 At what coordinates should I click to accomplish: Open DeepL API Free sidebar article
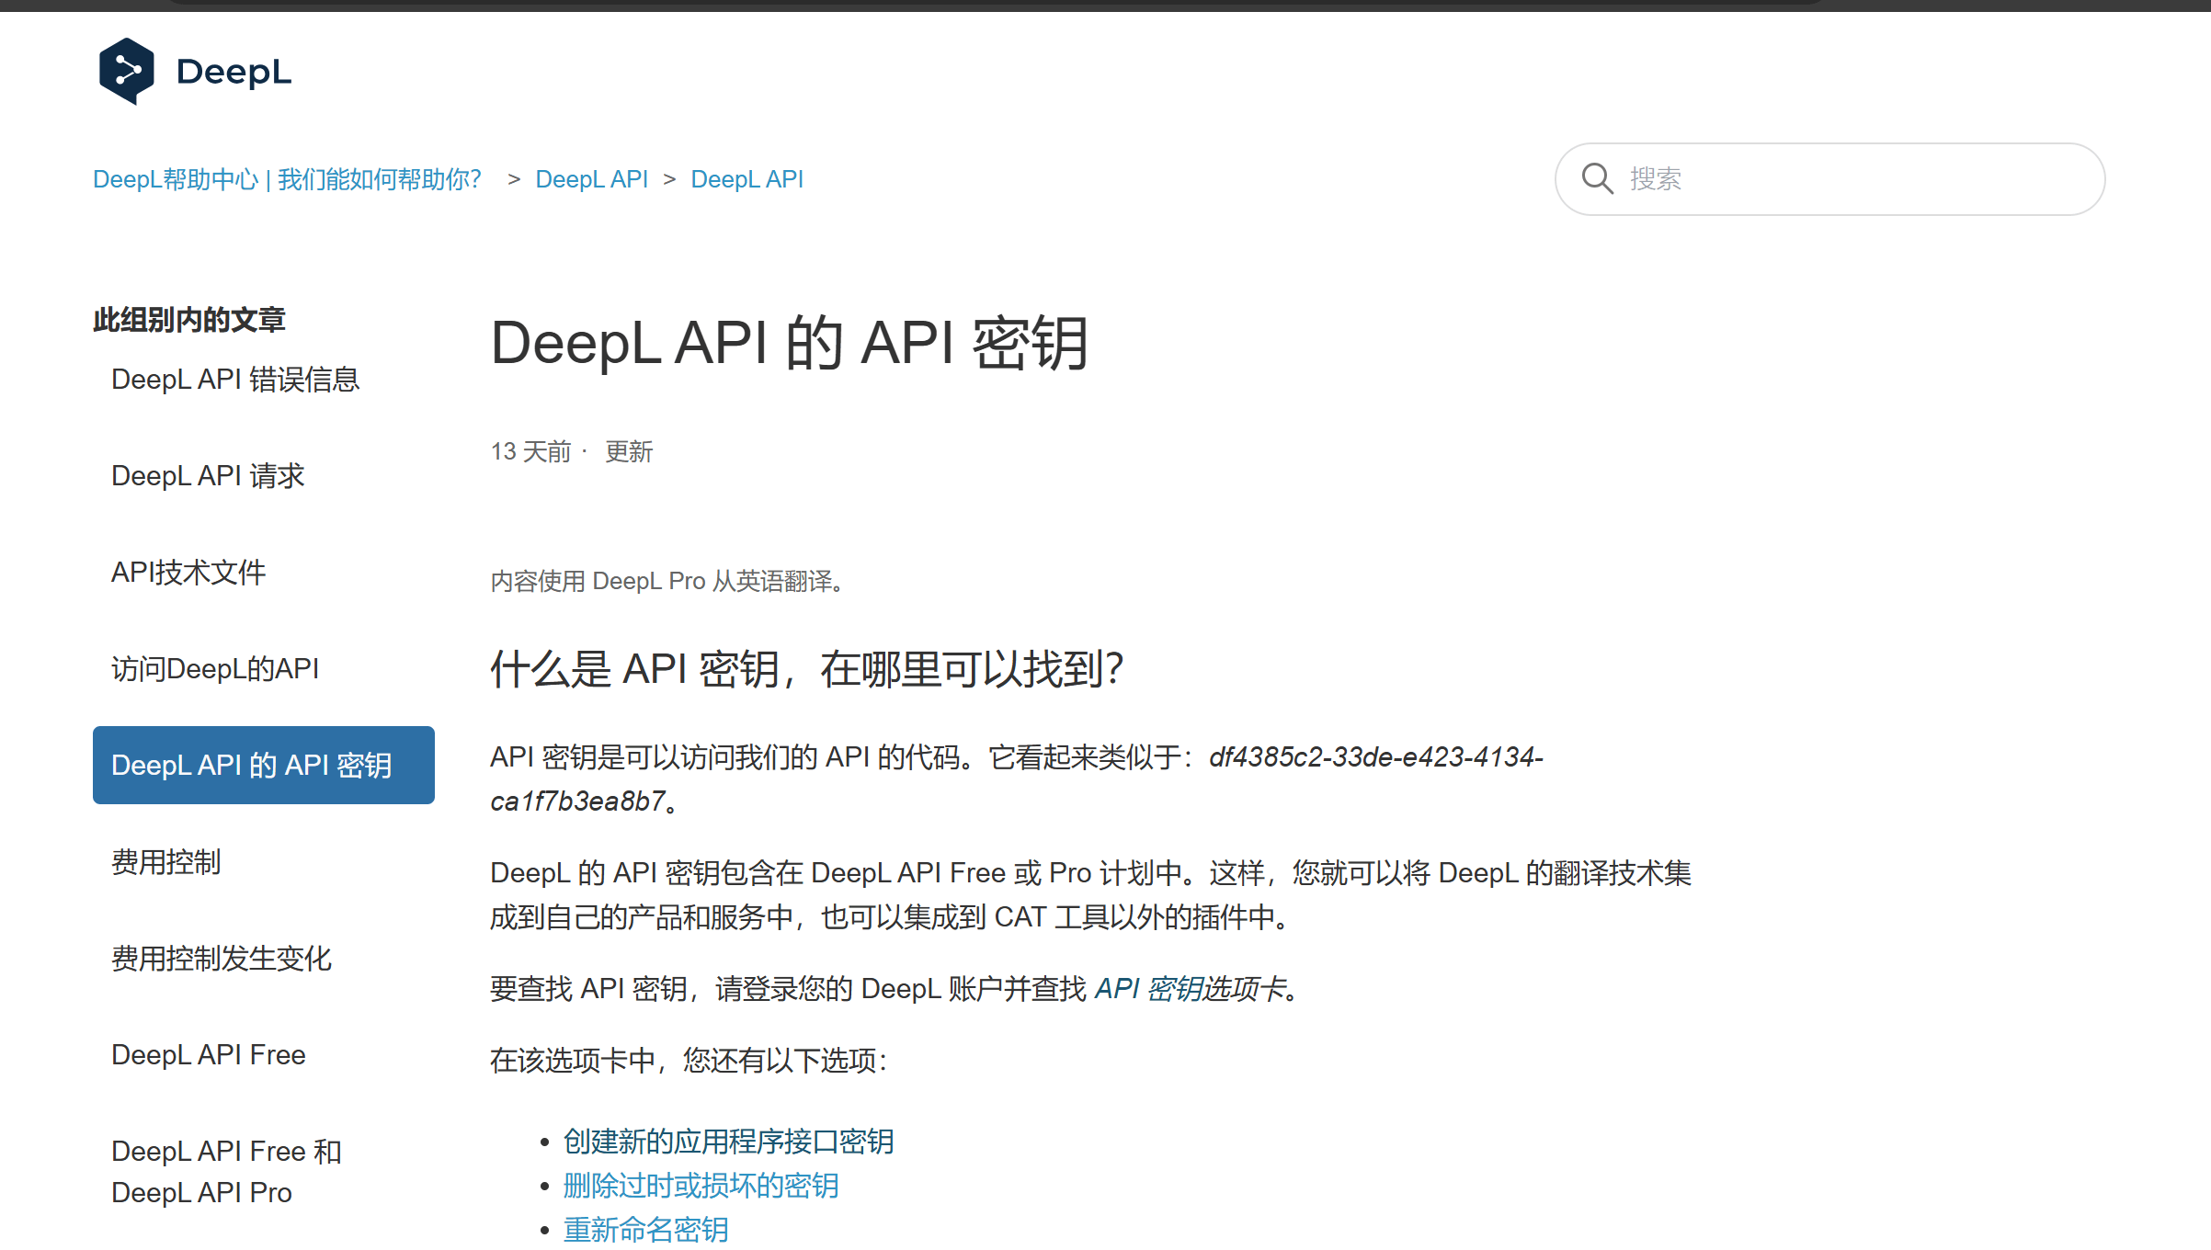(x=209, y=1055)
